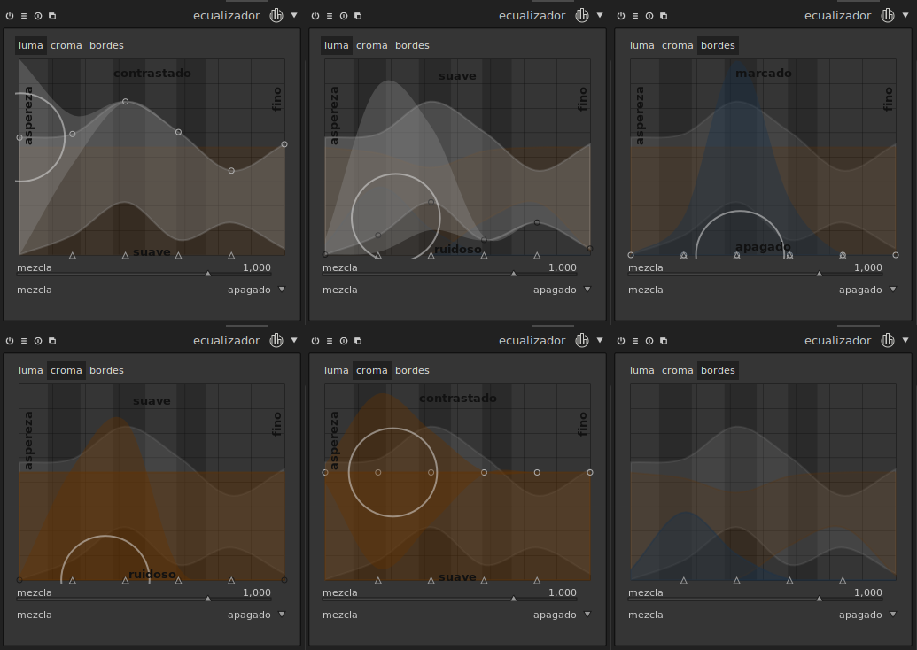Click mask indicator icon in luma 'ruidoso' panel header

point(582,15)
